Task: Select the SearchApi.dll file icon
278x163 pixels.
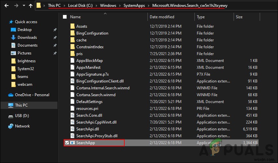Action: (72, 129)
